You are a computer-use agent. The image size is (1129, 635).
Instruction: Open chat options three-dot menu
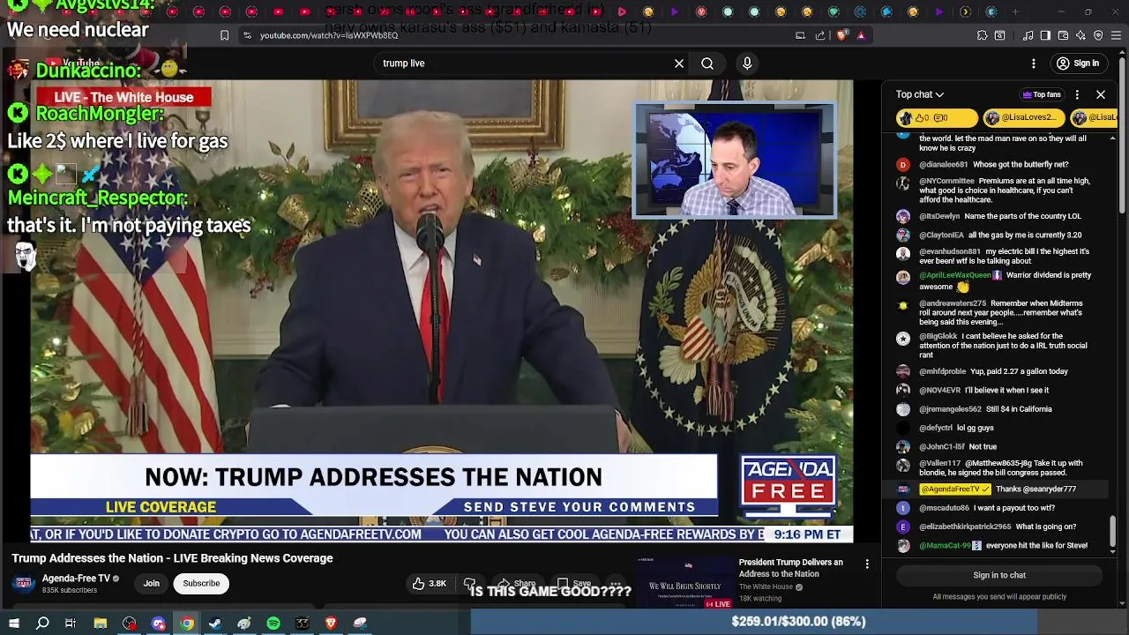pos(1077,94)
